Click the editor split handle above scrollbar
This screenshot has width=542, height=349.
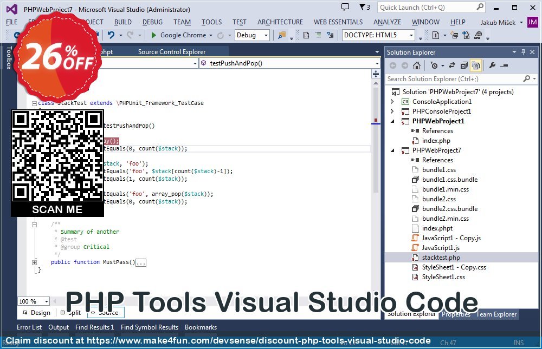point(376,74)
